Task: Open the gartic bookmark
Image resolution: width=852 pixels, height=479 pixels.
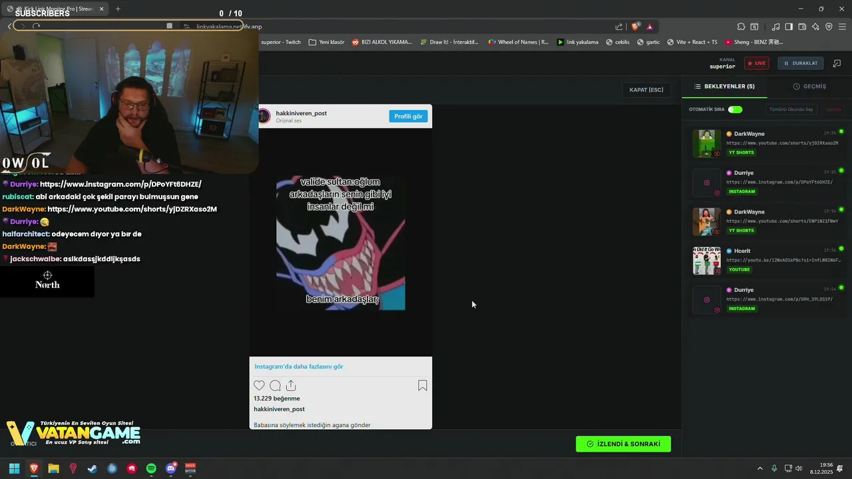Action: [648, 42]
